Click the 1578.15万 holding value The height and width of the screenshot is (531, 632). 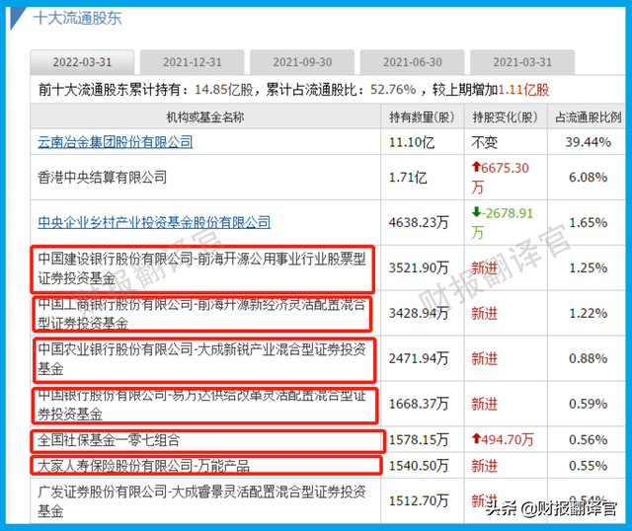[419, 439]
